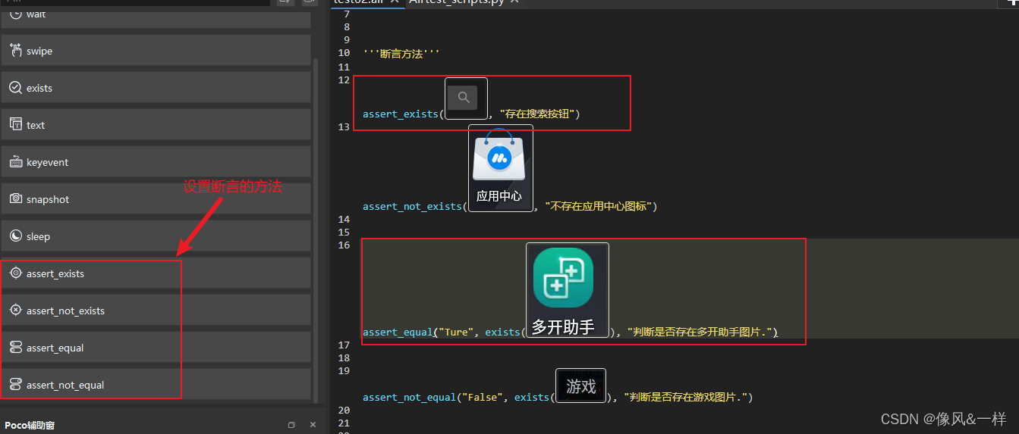
Task: Add the assert_not_equal assertion
Action: tap(156, 385)
